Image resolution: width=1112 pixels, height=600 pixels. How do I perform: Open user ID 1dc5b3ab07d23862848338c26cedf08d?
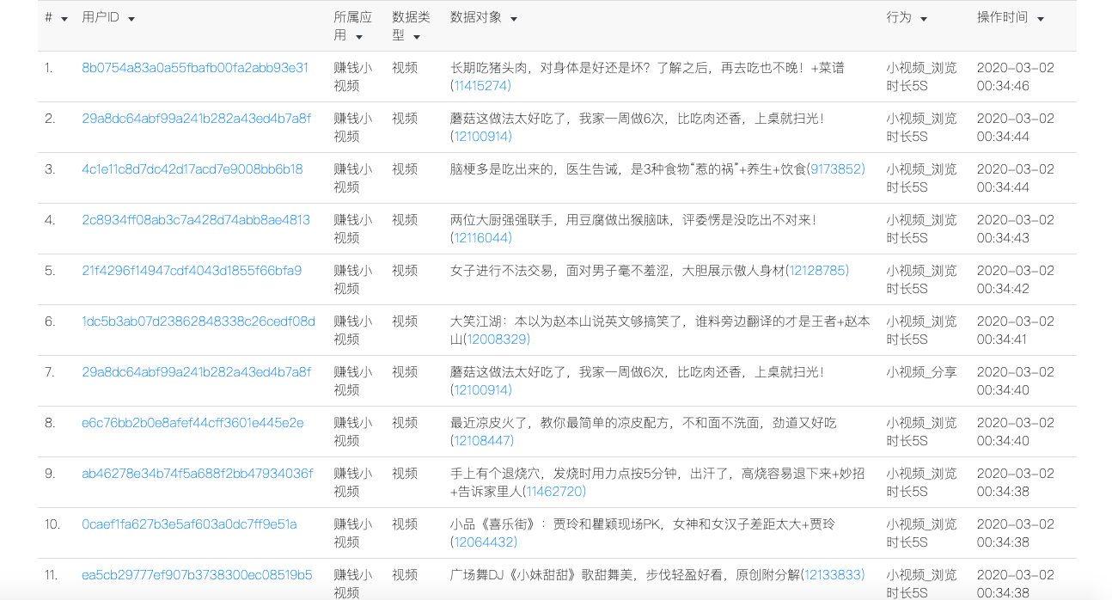click(x=199, y=321)
